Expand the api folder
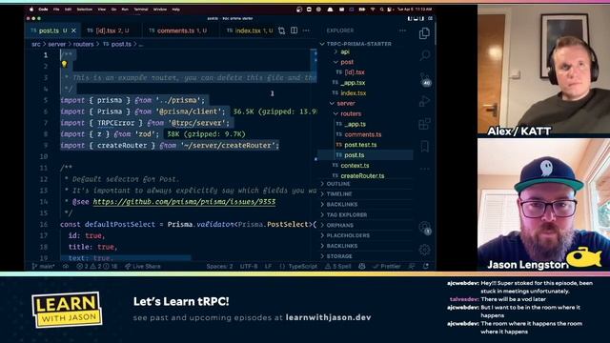The image size is (610, 343). coord(345,51)
